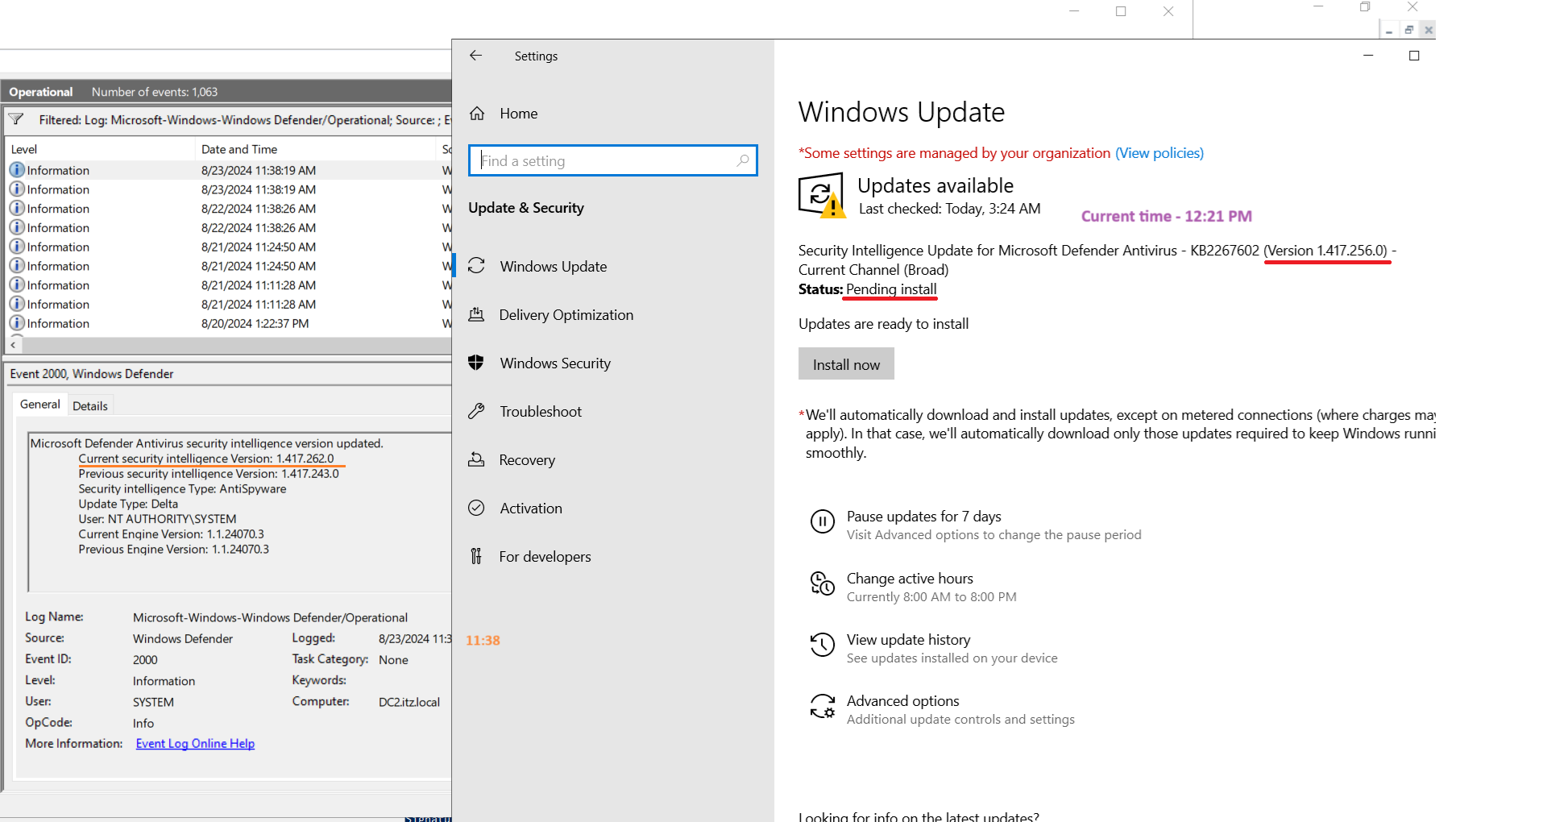Click info icon of 8/23/2024 11:38:19 AM first row
This screenshot has height=822, width=1547.
(x=17, y=170)
